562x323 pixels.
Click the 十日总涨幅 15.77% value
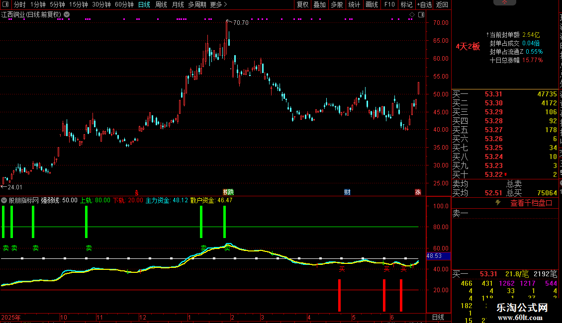click(x=532, y=60)
